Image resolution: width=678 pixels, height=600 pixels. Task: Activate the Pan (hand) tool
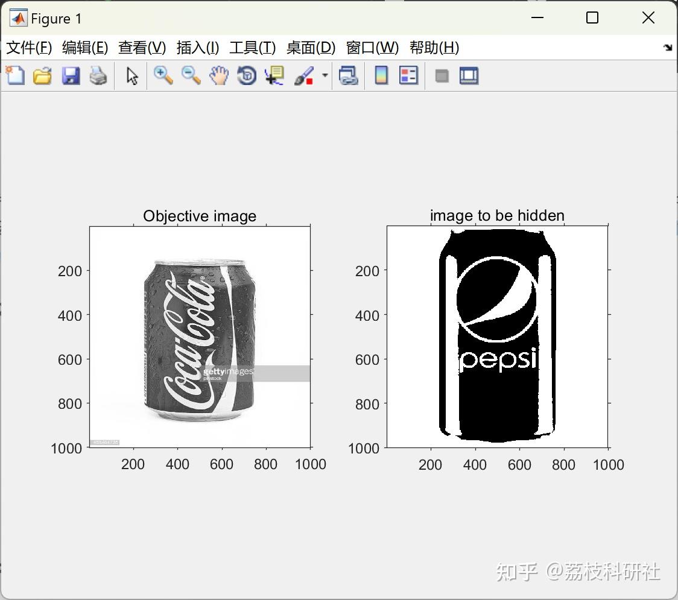[218, 75]
